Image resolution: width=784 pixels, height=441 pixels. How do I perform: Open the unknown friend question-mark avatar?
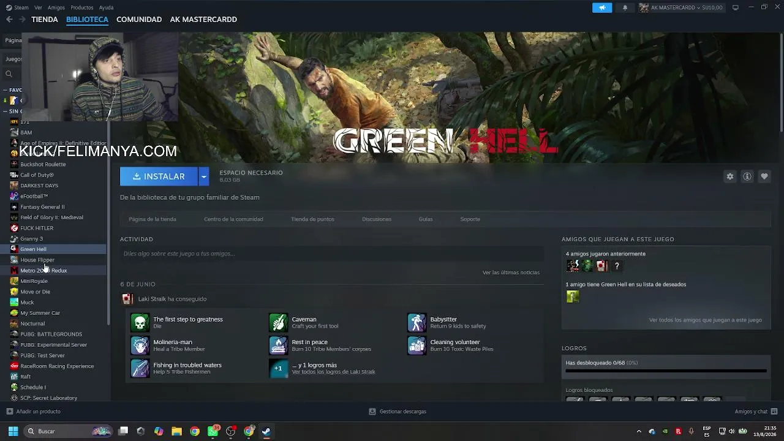tap(617, 266)
